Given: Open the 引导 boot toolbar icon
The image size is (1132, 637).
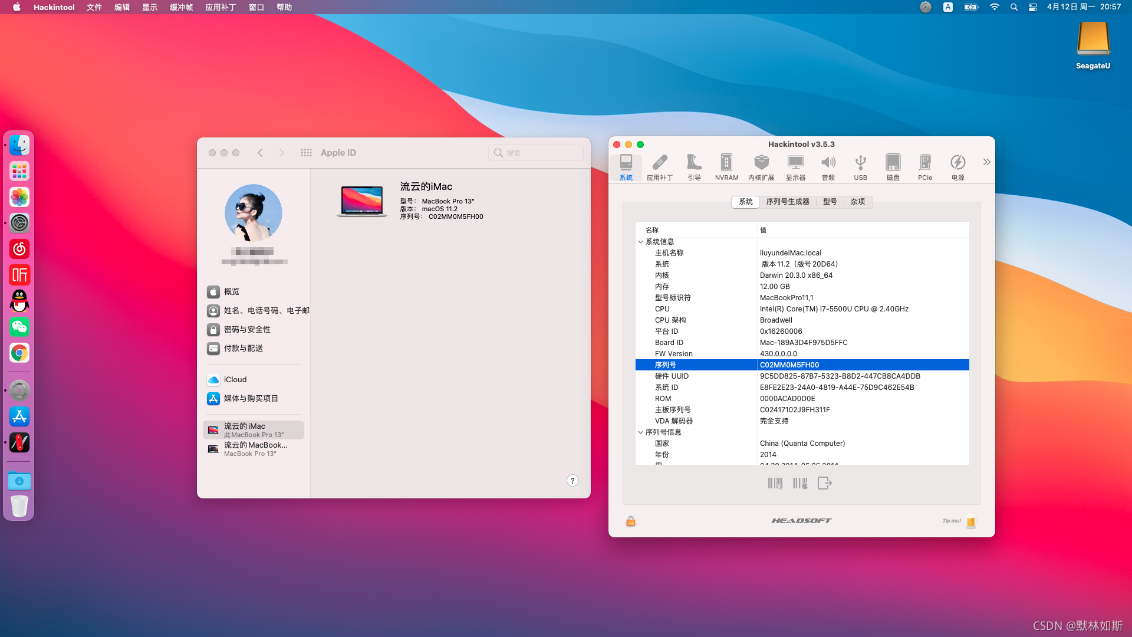Looking at the screenshot, I should [694, 167].
